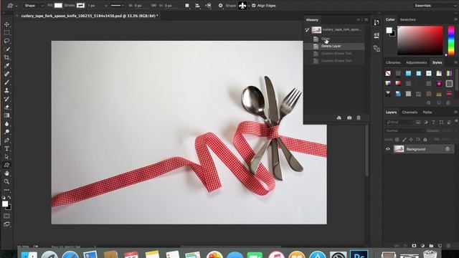
Task: Select the Gradient tool
Action: [x=6, y=115]
